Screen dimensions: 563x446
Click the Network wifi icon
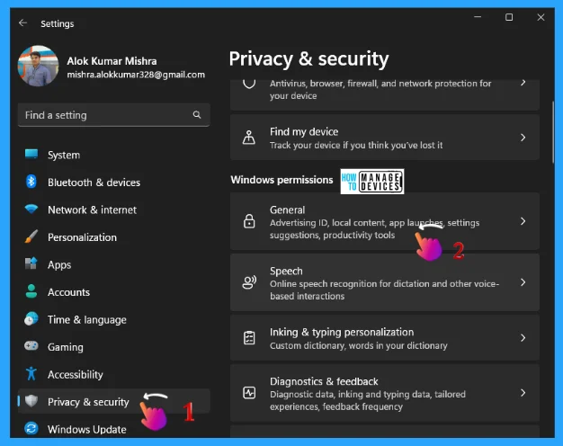[31, 209]
